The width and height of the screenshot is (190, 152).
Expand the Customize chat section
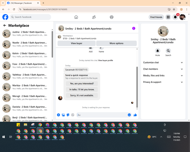pyautogui.click(x=163, y=62)
